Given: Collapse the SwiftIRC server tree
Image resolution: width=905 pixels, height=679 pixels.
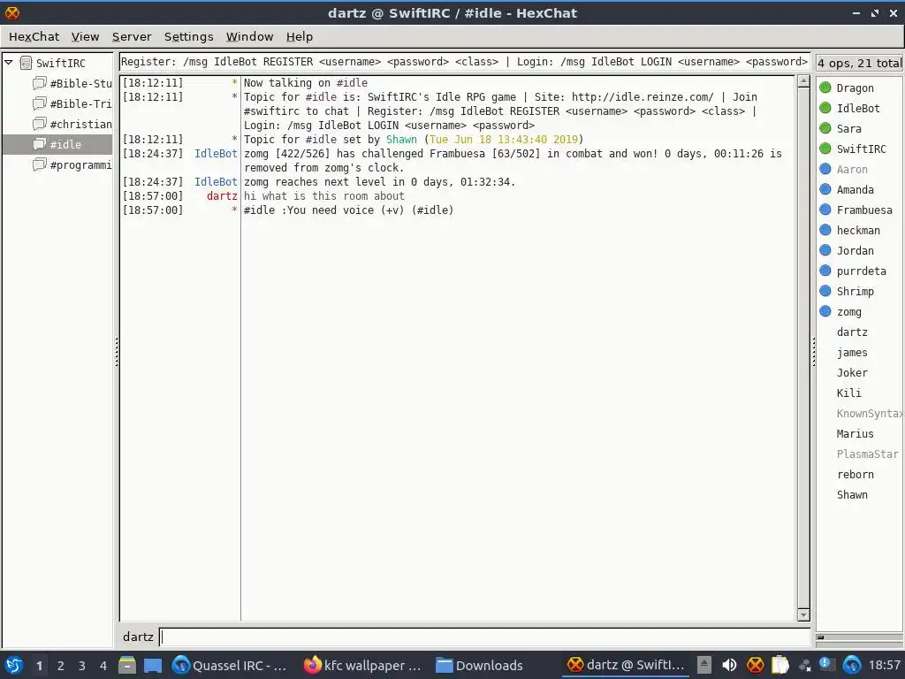Looking at the screenshot, I should 9,63.
